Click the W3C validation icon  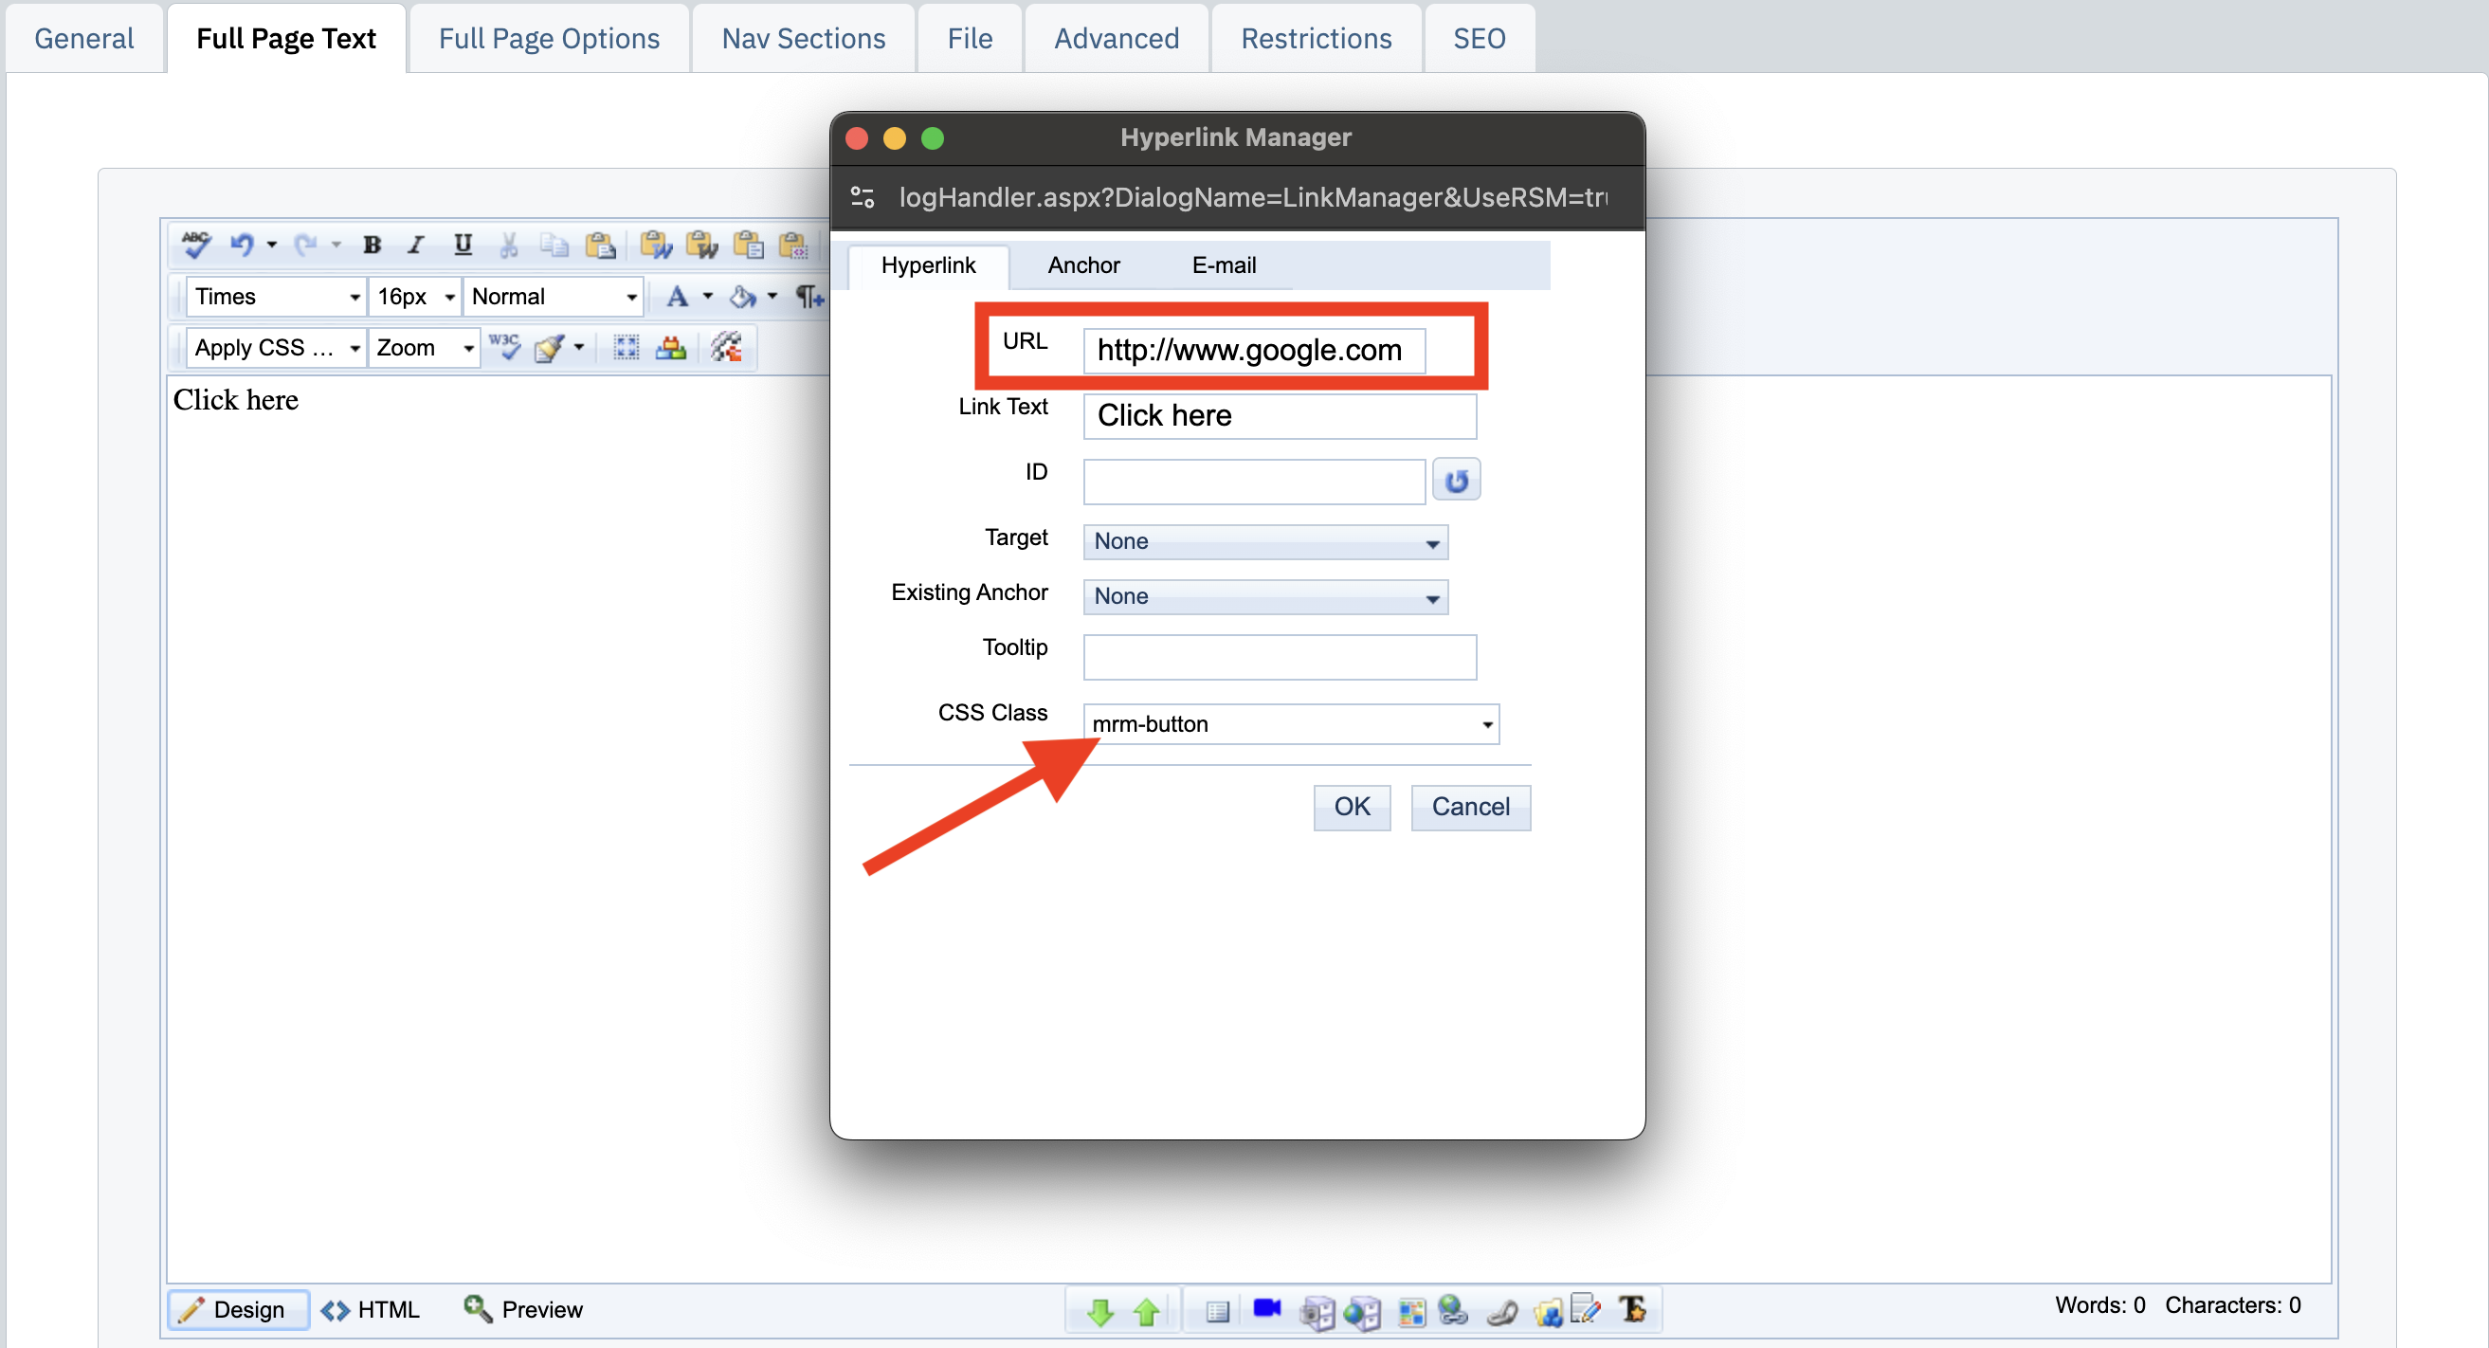[502, 344]
